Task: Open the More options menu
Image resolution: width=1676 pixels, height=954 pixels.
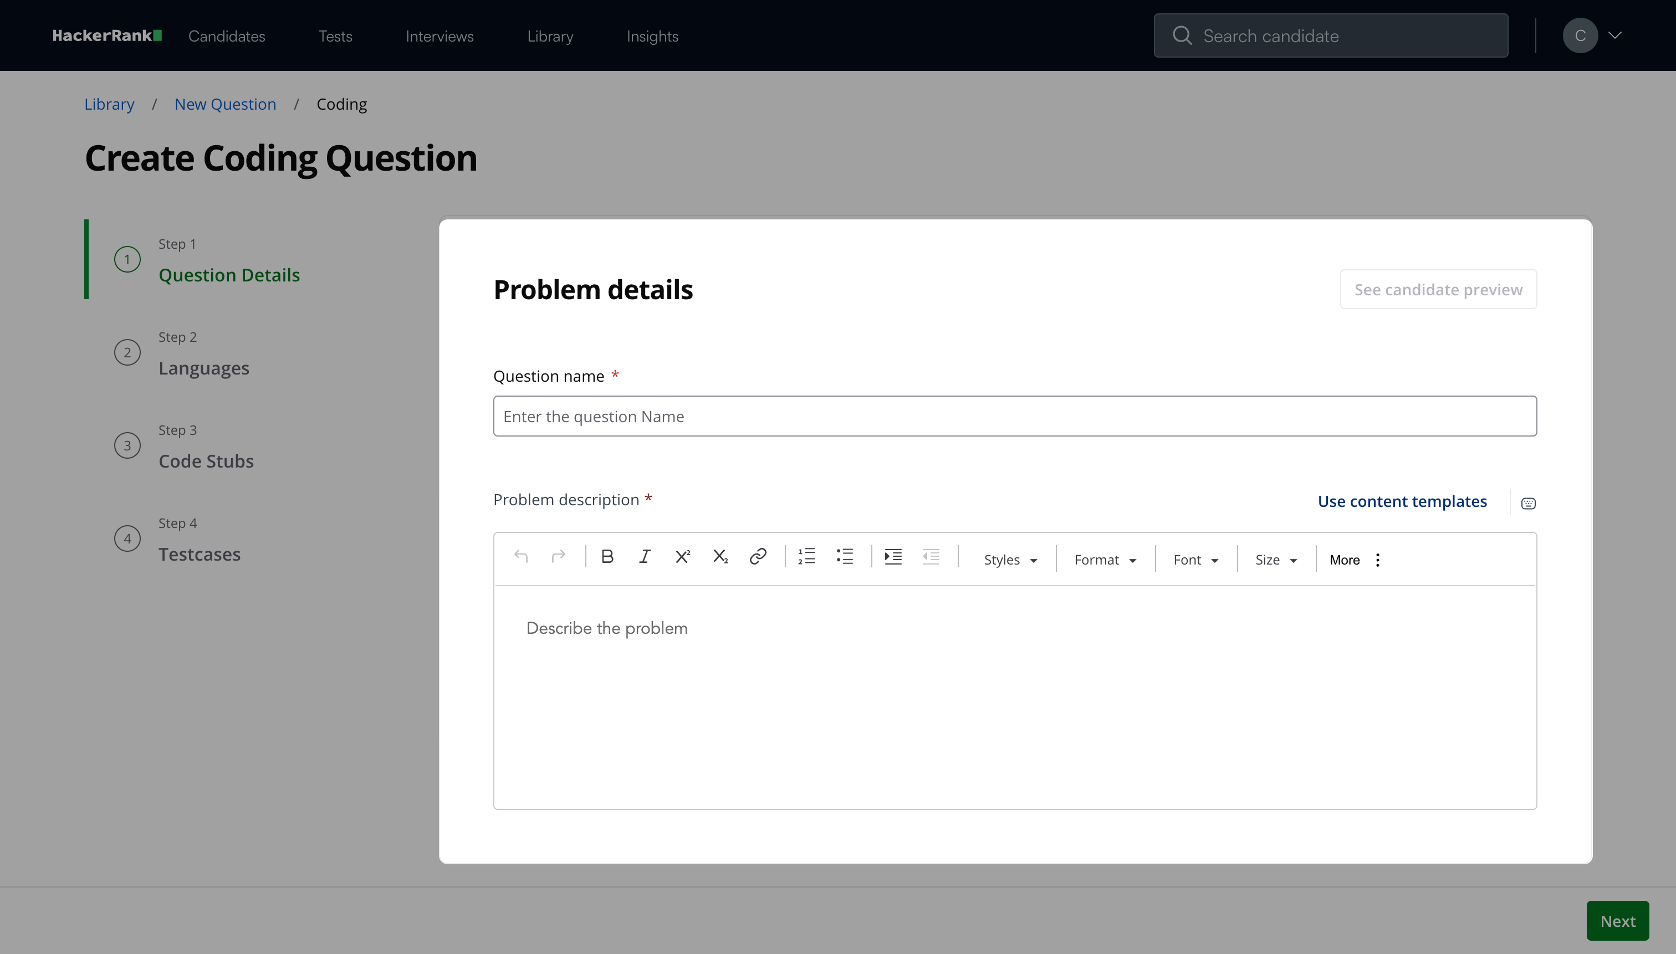Action: pyautogui.click(x=1355, y=560)
